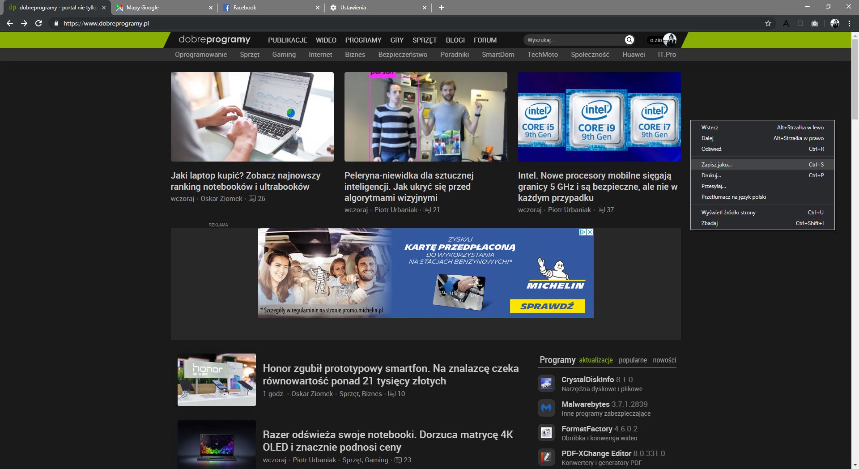Click the FormatFactory program icon
859x469 pixels.
point(547,432)
